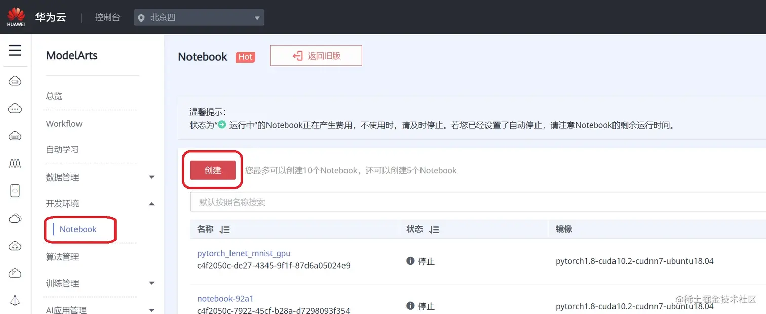
Task: Open the 算法管理 menu item
Action: [x=62, y=257]
